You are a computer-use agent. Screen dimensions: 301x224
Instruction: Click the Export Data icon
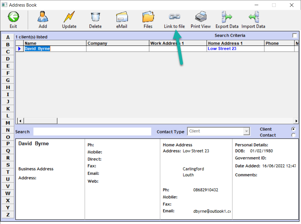coord(227,17)
